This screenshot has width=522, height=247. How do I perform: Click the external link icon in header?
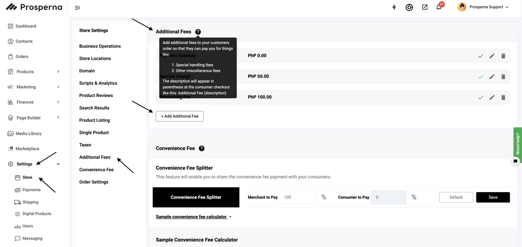tap(424, 7)
